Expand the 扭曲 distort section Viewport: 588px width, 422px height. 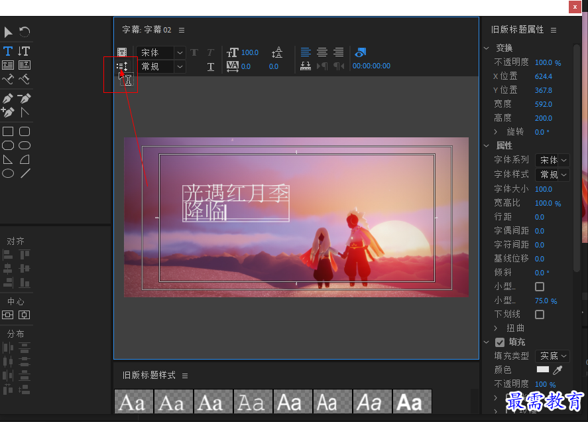click(496, 328)
